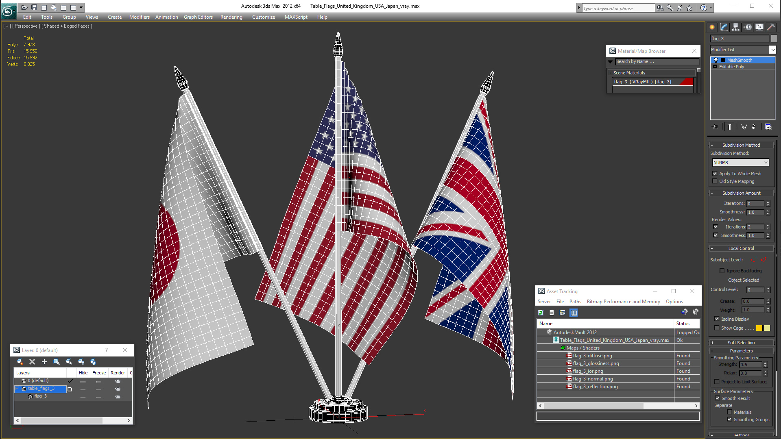The height and width of the screenshot is (439, 781).
Task: Toggle Apply To Whole Mesh checkbox
Action: [715, 174]
